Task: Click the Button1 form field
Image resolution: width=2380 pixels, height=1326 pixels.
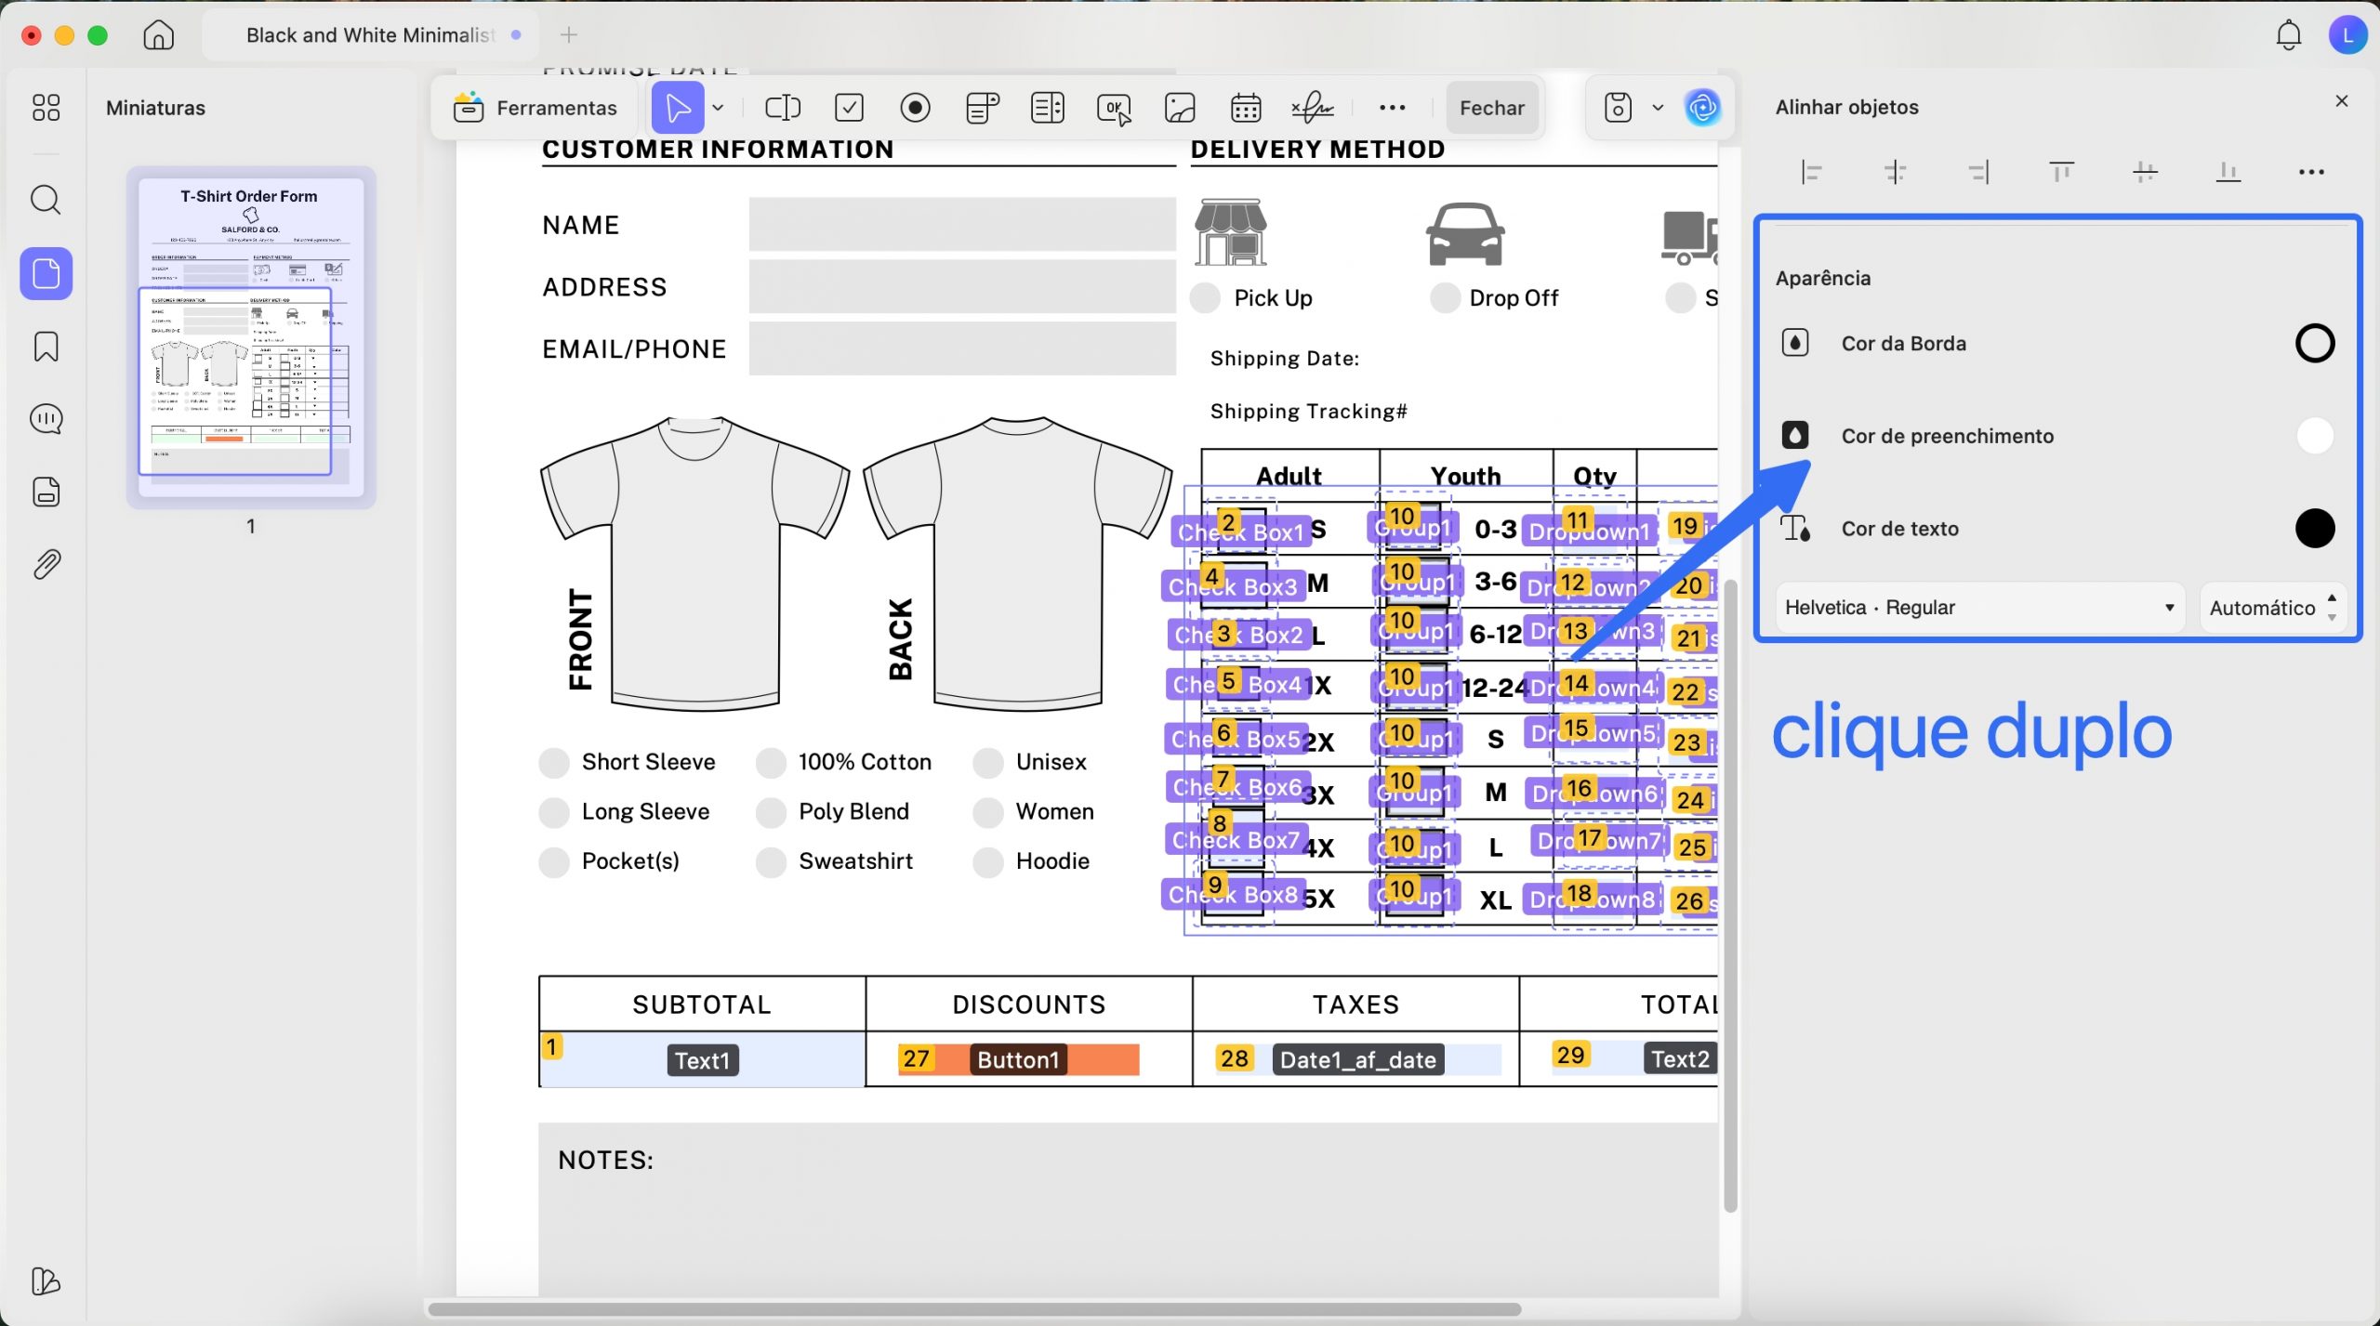Action: (x=1019, y=1060)
